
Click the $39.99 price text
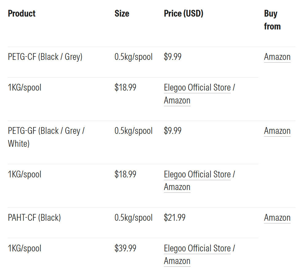[125, 248]
